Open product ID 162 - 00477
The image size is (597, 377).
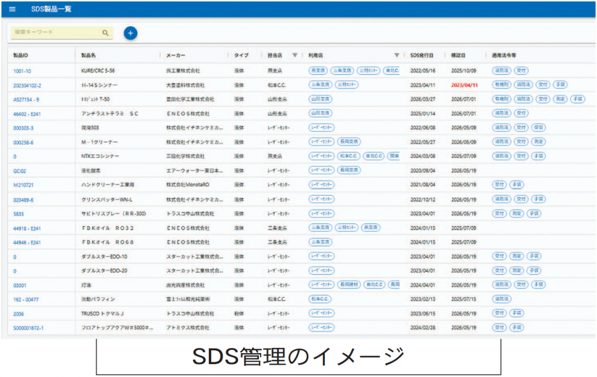tap(26, 300)
